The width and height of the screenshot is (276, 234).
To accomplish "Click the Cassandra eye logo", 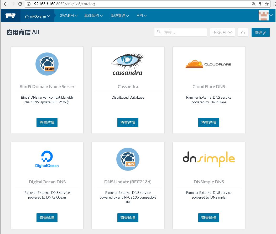I will (x=128, y=64).
